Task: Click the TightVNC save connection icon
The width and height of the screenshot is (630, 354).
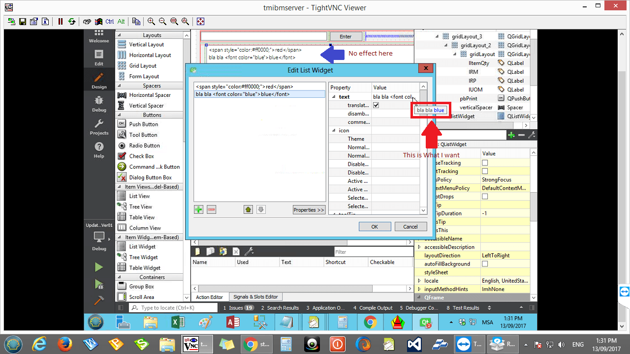Action: point(23,22)
